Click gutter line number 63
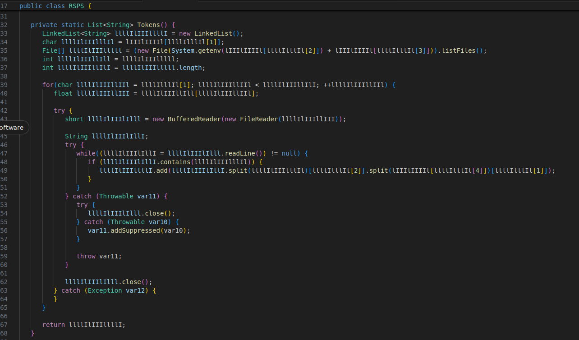Screen dimensions: 579x340 point(4,290)
